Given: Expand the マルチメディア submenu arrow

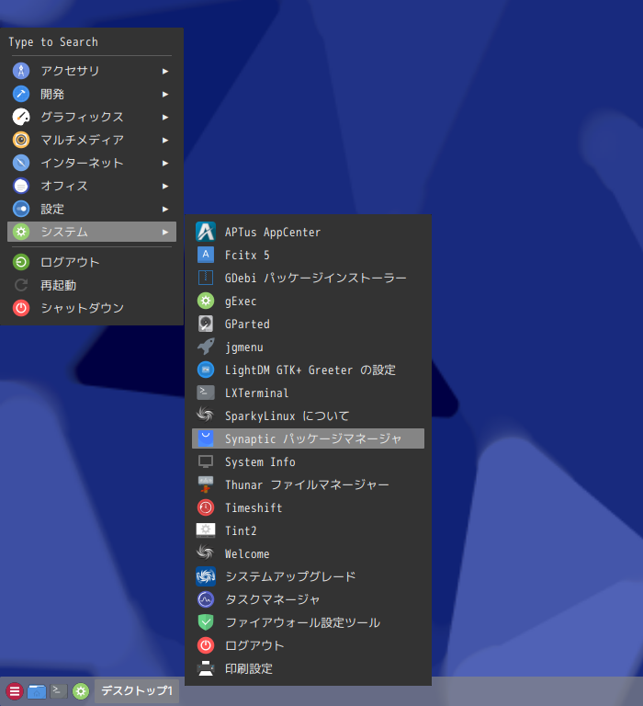Looking at the screenshot, I should [165, 140].
